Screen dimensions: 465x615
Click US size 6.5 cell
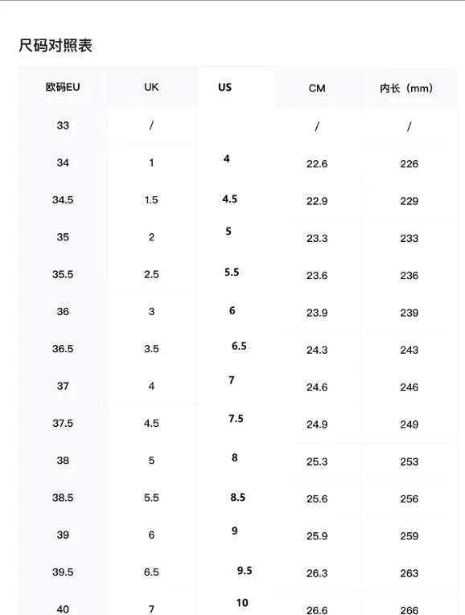239,346
